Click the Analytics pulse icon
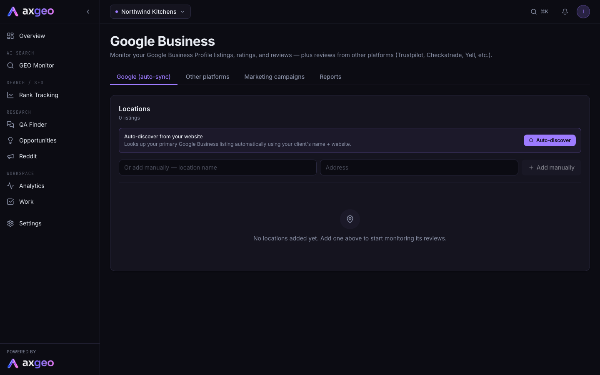This screenshot has height=375, width=600. (x=10, y=186)
